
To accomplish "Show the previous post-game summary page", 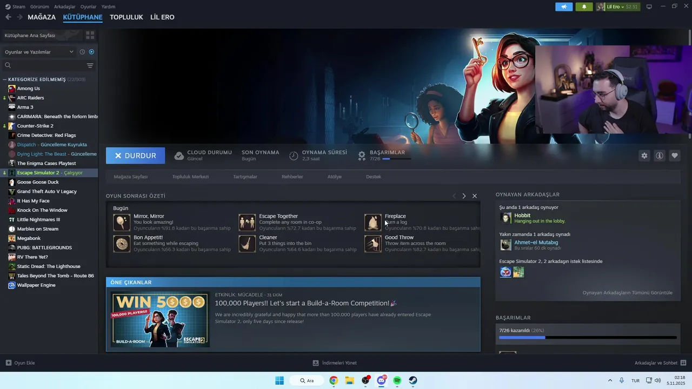I will tap(454, 196).
